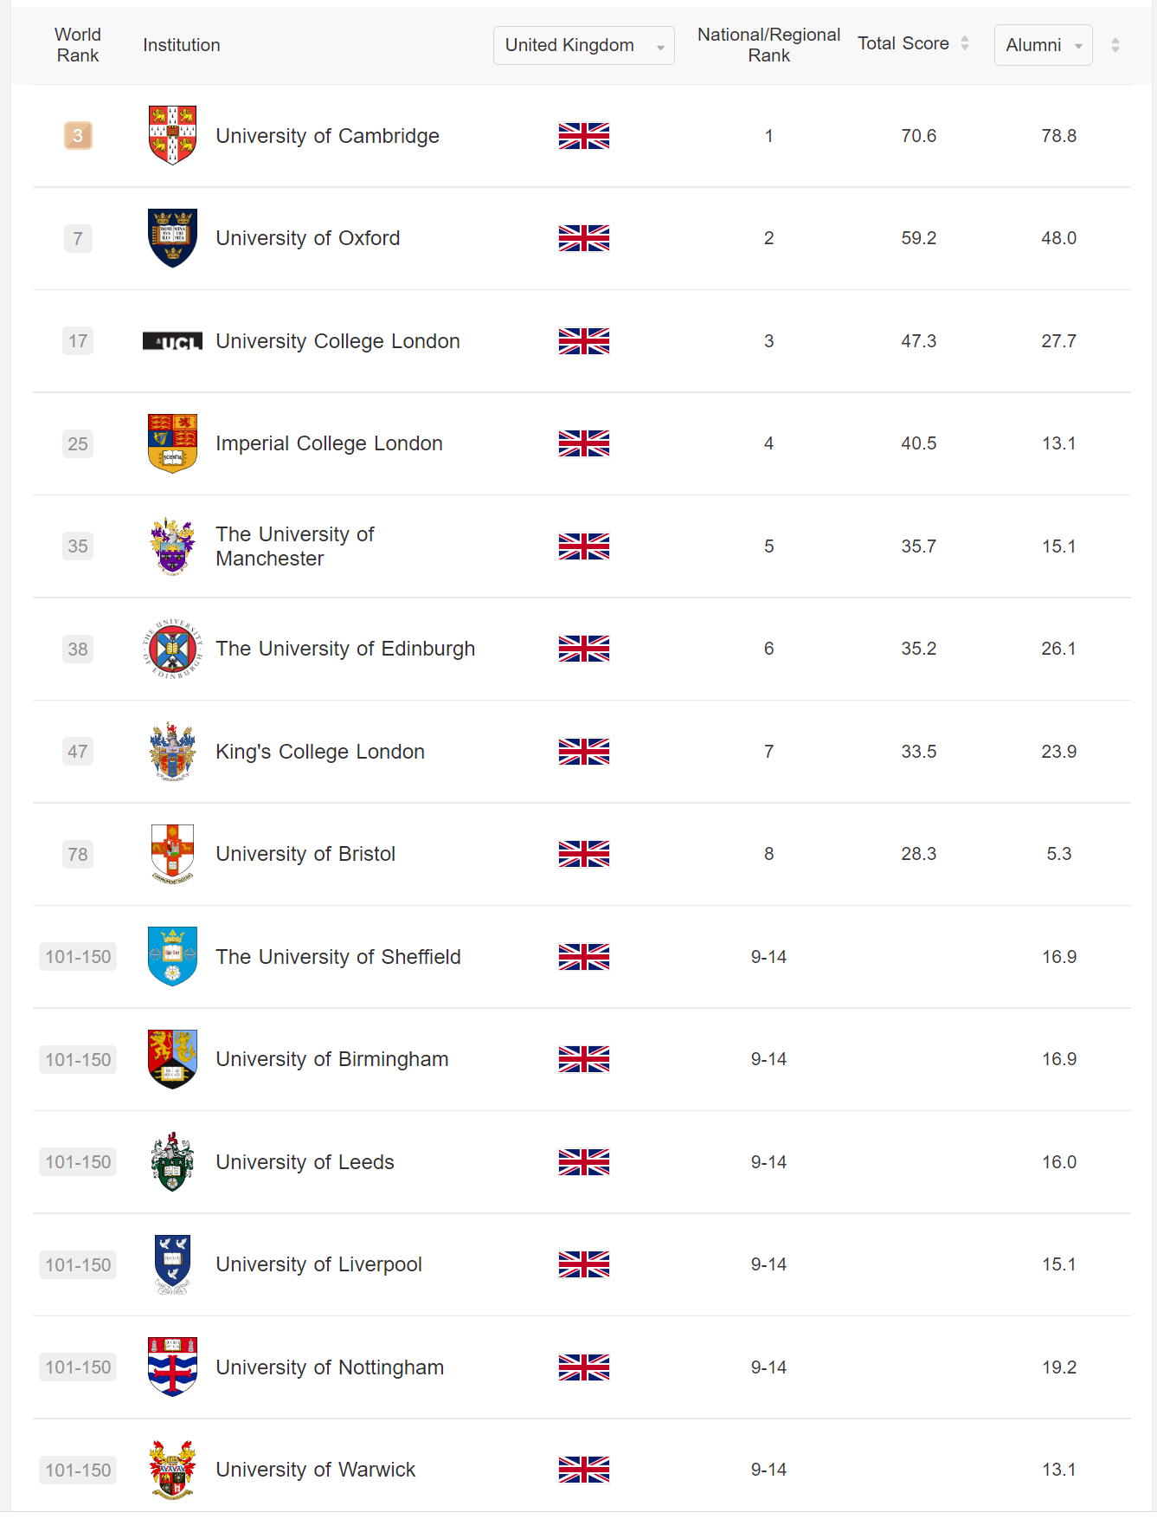
Task: Click the UK flag in the Cambridge row
Action: point(584,136)
